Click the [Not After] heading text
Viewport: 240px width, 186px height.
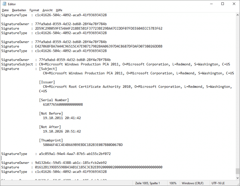pos(50,127)
